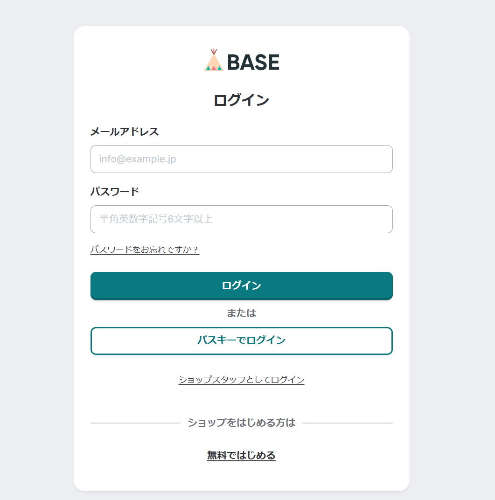The width and height of the screenshot is (495, 500).
Task: Click the メールアドレス field label
Action: click(125, 132)
